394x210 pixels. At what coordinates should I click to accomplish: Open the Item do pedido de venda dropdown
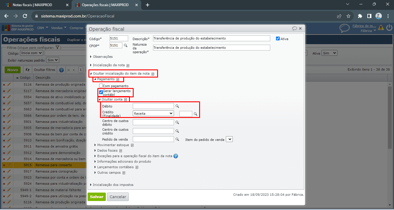click(x=229, y=139)
